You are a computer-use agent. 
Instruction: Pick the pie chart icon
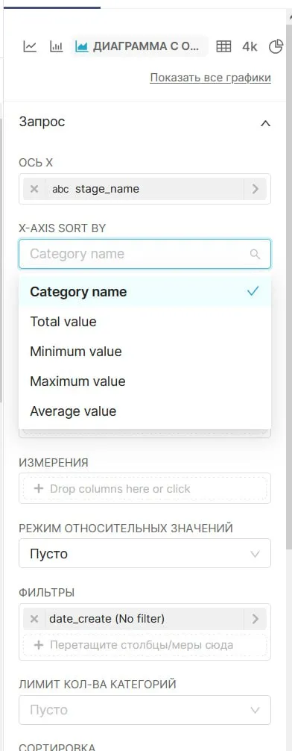point(276,46)
